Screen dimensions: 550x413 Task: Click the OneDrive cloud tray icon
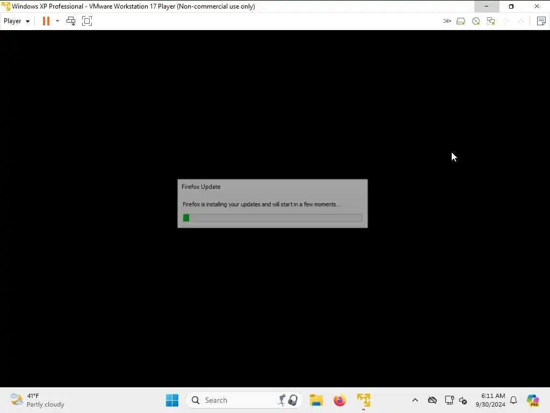point(432,400)
